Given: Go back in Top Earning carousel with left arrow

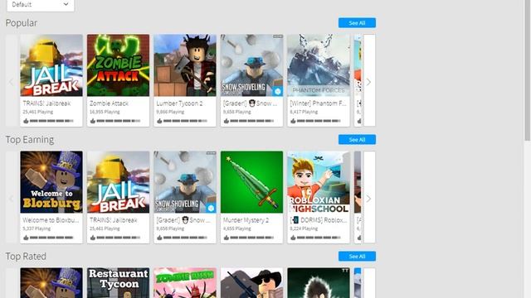Looking at the screenshot, I should click(11, 199).
